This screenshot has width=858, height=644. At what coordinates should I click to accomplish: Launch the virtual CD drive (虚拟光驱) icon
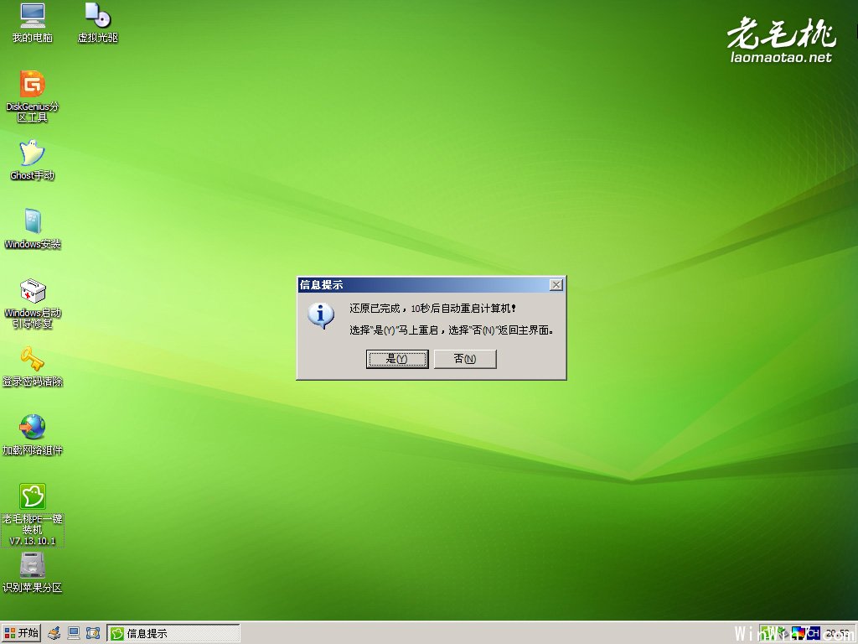[x=97, y=15]
